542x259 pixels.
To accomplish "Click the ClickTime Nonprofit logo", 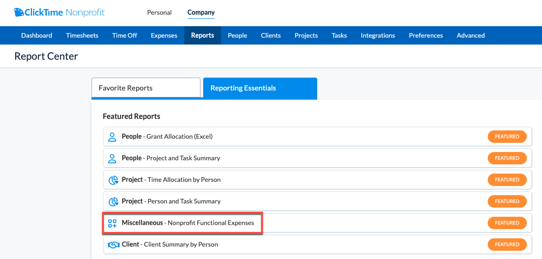I will point(59,13).
